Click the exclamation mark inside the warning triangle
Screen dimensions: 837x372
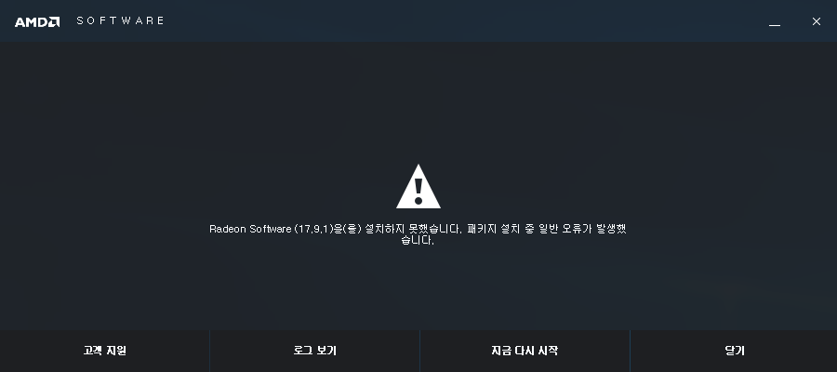(418, 191)
